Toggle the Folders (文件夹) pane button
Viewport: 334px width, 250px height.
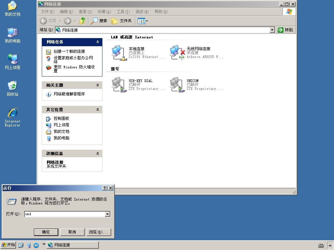121,21
